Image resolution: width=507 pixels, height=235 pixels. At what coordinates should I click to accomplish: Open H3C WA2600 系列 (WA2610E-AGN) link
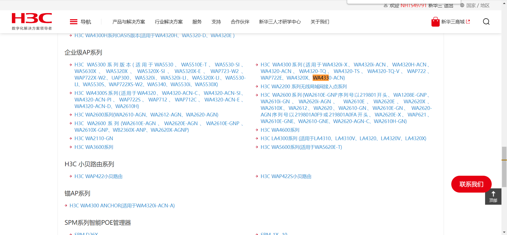coord(160,127)
